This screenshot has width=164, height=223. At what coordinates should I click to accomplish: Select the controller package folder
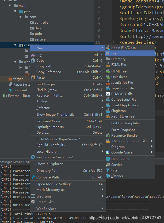point(42,23)
